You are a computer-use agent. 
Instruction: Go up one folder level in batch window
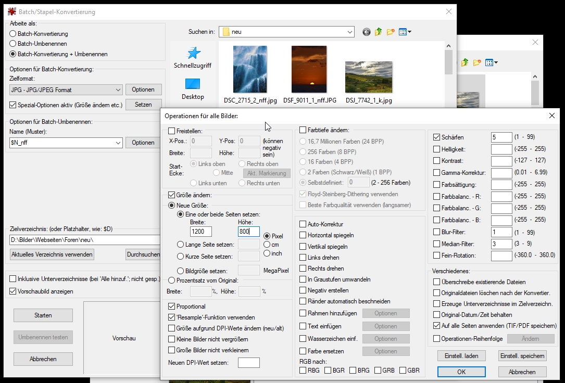(x=378, y=32)
